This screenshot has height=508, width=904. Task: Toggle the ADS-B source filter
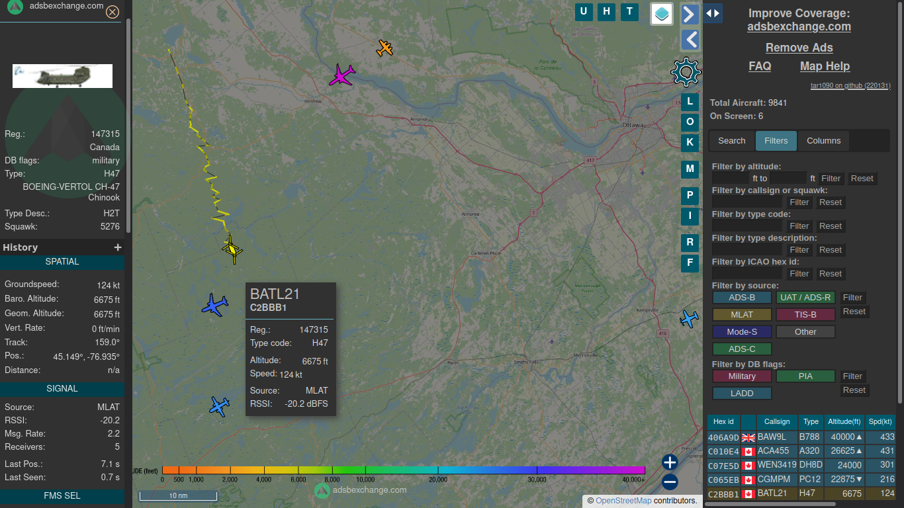pyautogui.click(x=742, y=298)
